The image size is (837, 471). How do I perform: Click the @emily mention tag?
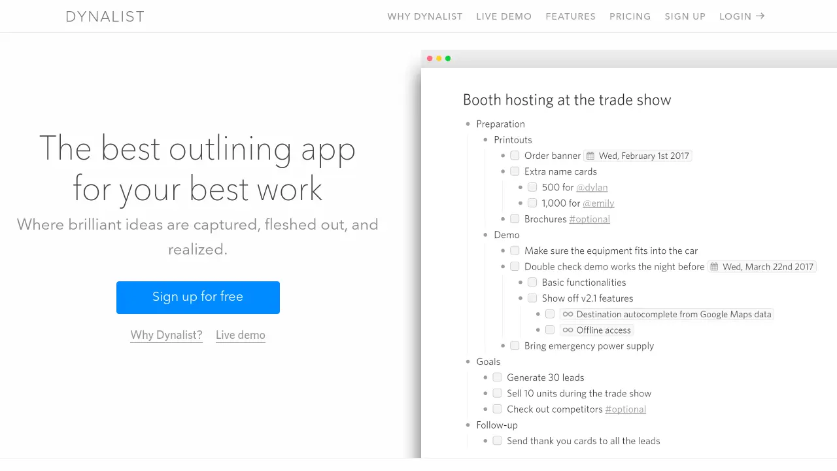tap(598, 203)
